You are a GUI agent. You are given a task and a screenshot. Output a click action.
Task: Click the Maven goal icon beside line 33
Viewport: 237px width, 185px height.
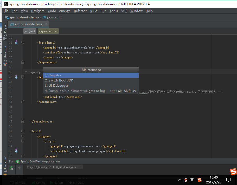pyautogui.click(x=16, y=42)
